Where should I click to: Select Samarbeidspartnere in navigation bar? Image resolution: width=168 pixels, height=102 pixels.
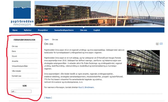tap(64, 30)
